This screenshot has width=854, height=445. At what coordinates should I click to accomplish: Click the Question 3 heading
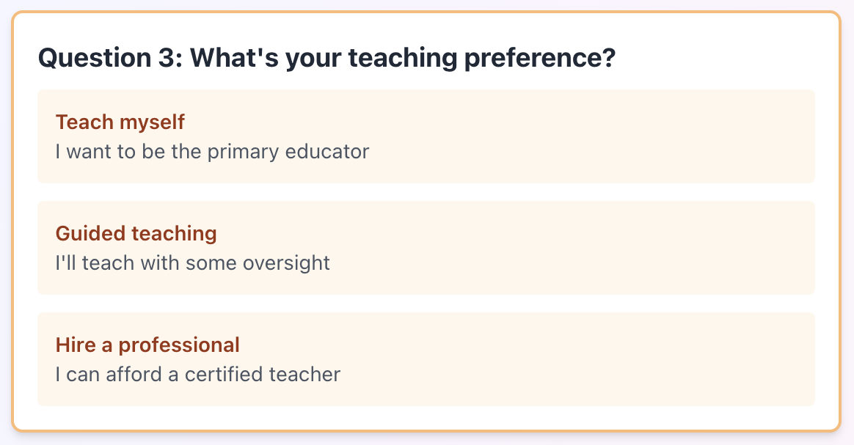(110, 58)
